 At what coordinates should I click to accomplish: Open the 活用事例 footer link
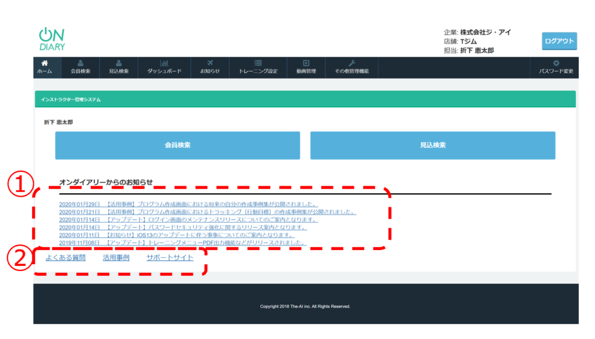[116, 258]
